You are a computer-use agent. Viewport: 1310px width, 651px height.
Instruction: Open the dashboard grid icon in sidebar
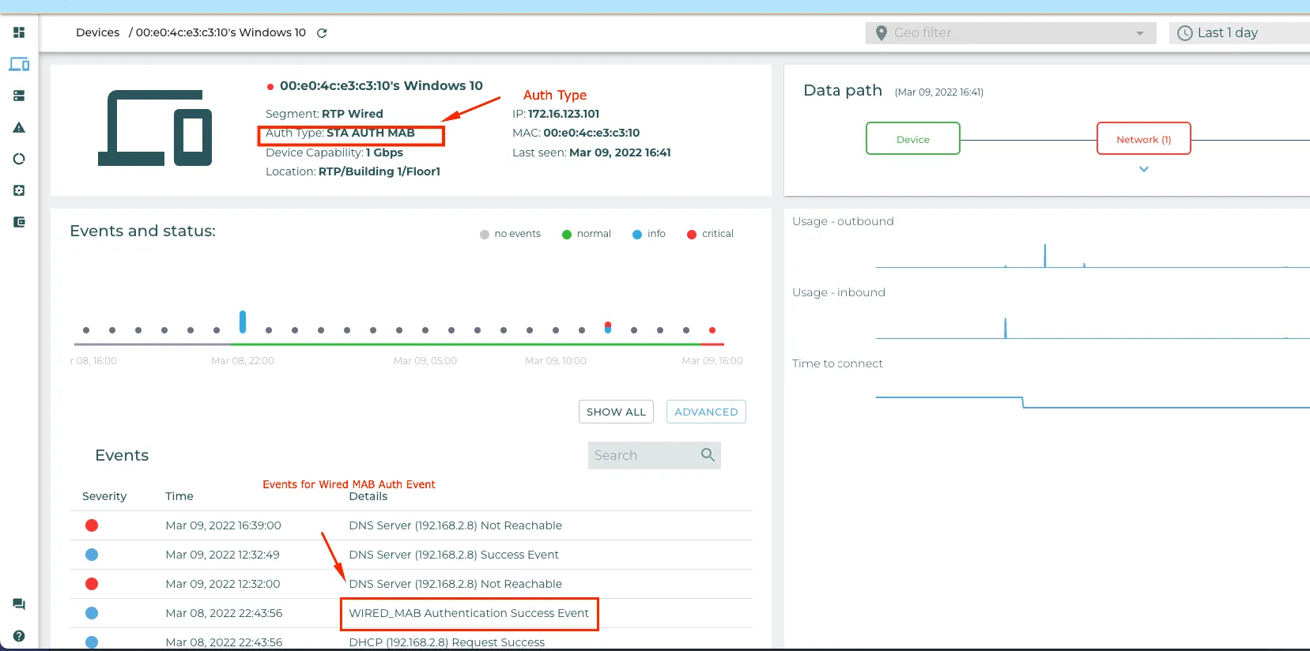(x=19, y=32)
